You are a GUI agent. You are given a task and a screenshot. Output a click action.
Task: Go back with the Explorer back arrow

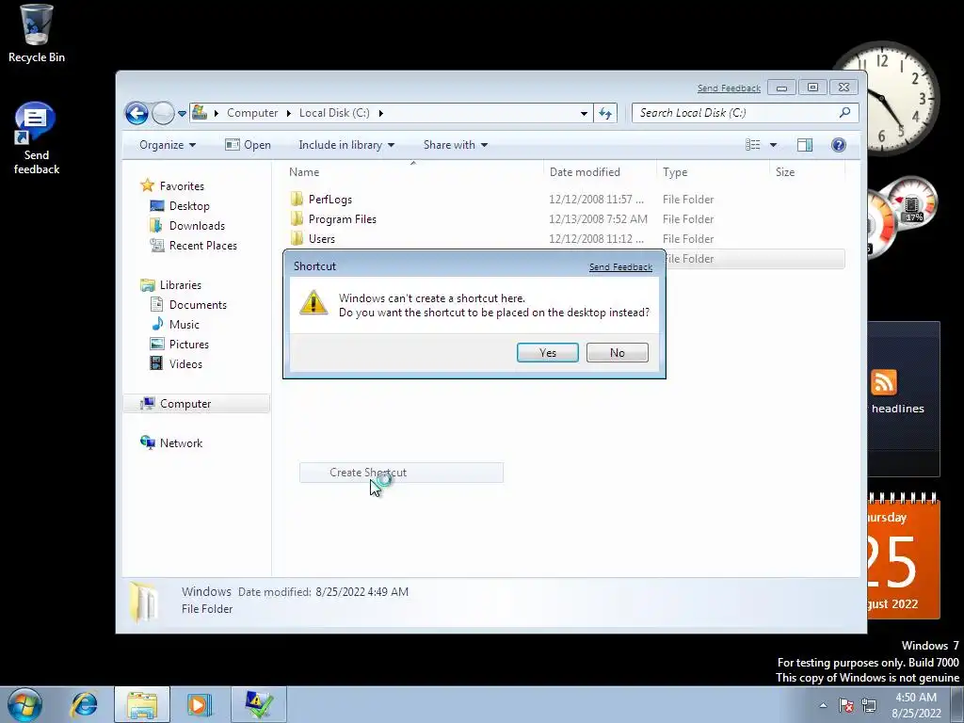(137, 113)
